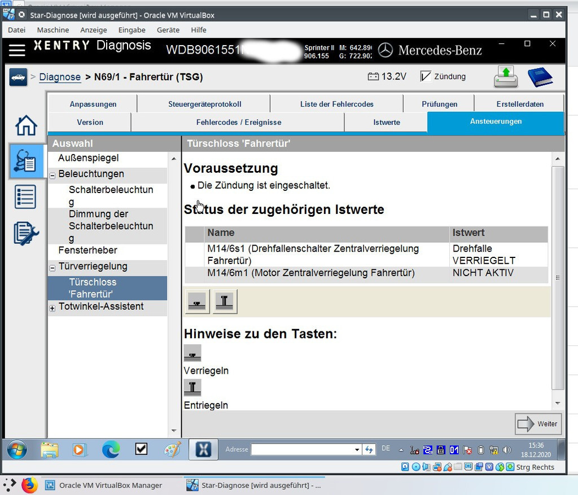This screenshot has height=495, width=578.
Task: Switch to the Version tab
Action: point(90,122)
